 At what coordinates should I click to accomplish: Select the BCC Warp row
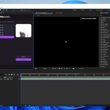tap(105, 60)
